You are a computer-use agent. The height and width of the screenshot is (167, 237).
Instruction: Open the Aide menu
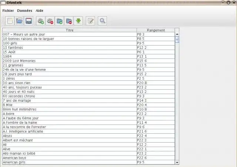click(x=40, y=11)
